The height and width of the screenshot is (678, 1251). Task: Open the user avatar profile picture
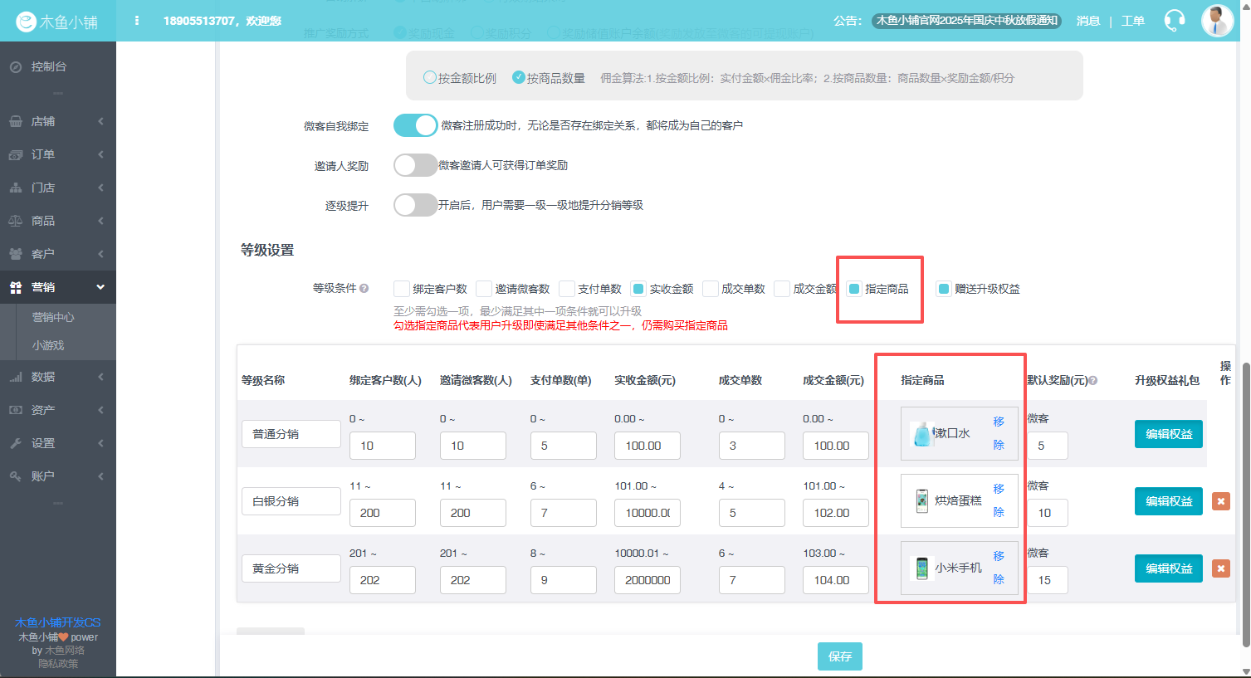1217,21
